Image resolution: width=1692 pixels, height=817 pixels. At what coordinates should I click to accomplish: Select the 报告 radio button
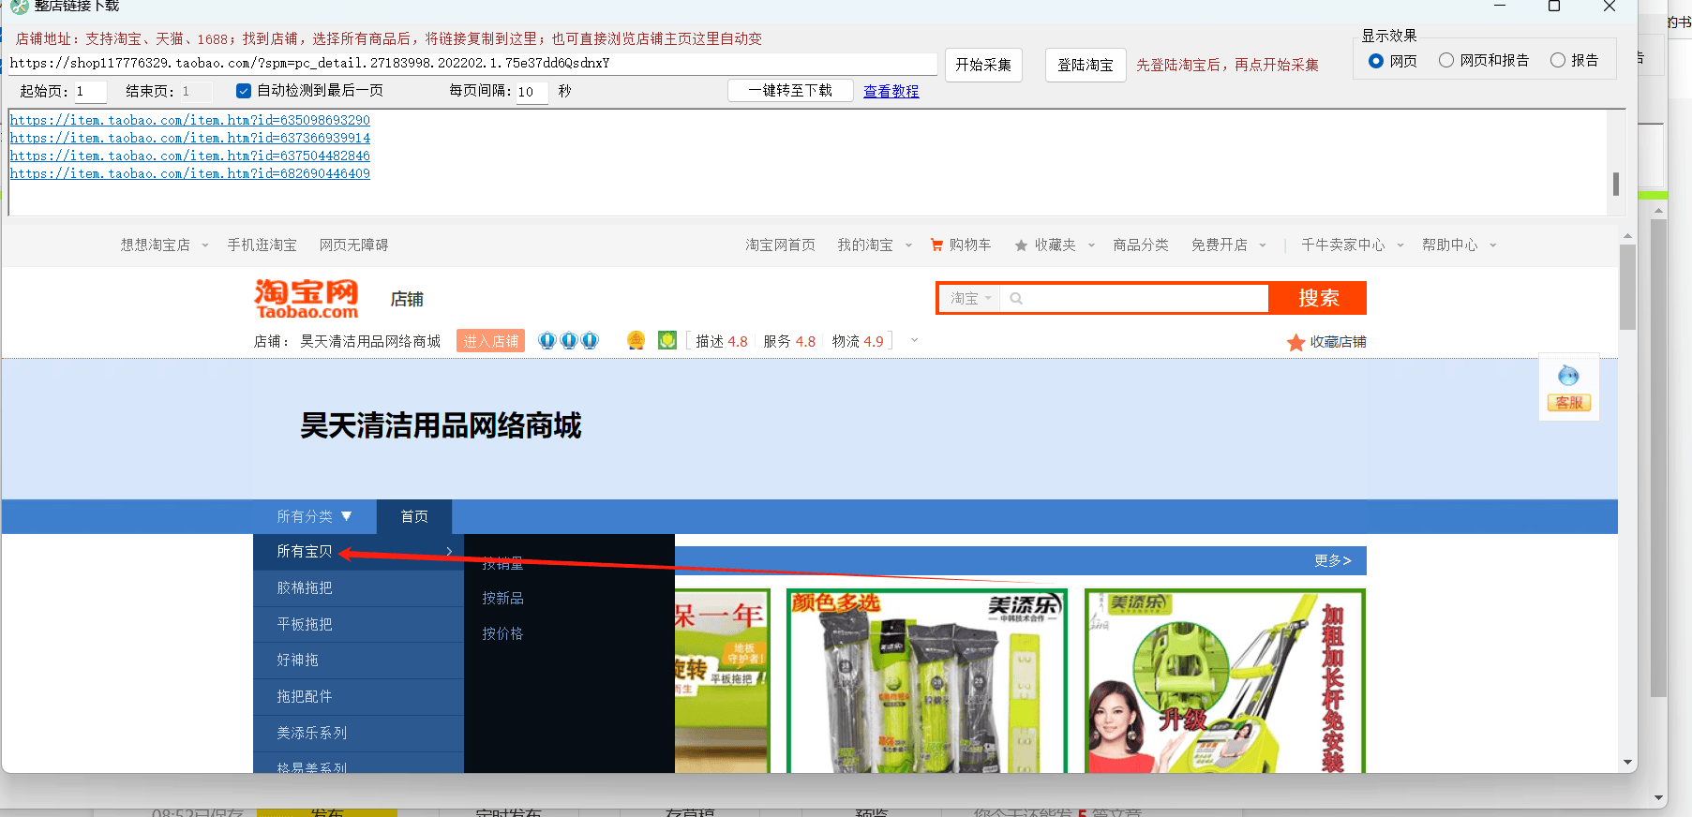click(1558, 60)
